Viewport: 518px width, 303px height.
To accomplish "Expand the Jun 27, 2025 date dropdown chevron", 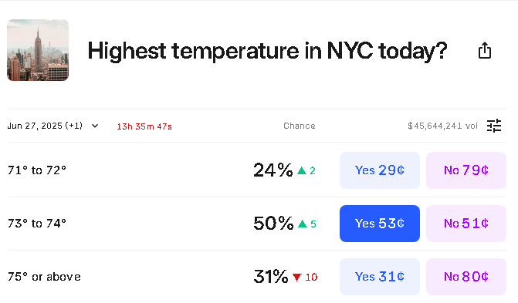I will click(95, 126).
